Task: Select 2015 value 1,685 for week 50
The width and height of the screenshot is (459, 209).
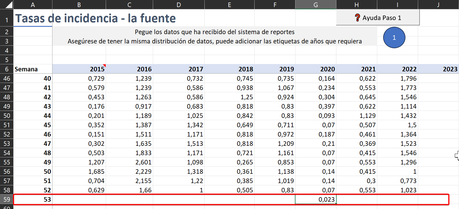Action: (x=79, y=171)
